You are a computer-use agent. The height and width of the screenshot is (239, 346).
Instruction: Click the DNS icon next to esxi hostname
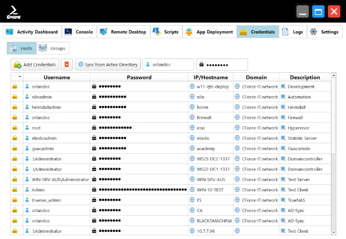(192, 128)
